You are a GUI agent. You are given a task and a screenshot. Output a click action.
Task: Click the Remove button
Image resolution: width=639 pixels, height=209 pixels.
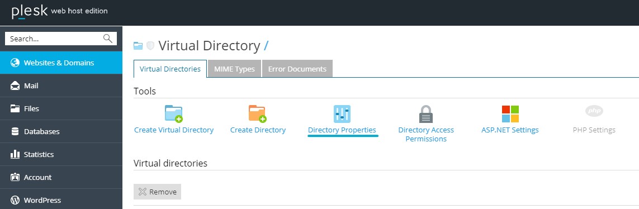(157, 192)
